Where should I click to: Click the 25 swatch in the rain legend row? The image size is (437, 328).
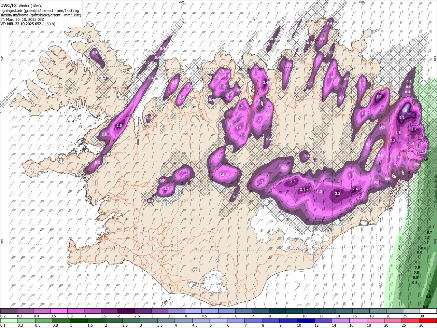[x=411, y=321]
